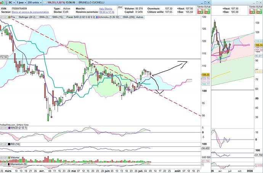The width and height of the screenshot is (263, 173).
Task: Open the Prix price settings label
Action: click(x=13, y=17)
